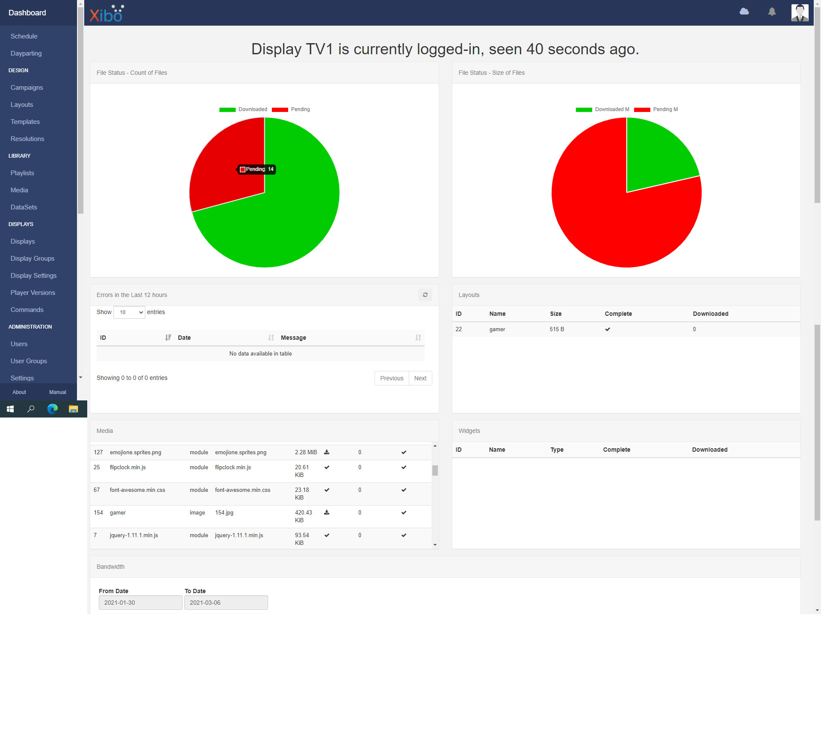Viewport: 821px width, 738px height.
Task: Open Templates in sidebar
Action: [x=25, y=122]
